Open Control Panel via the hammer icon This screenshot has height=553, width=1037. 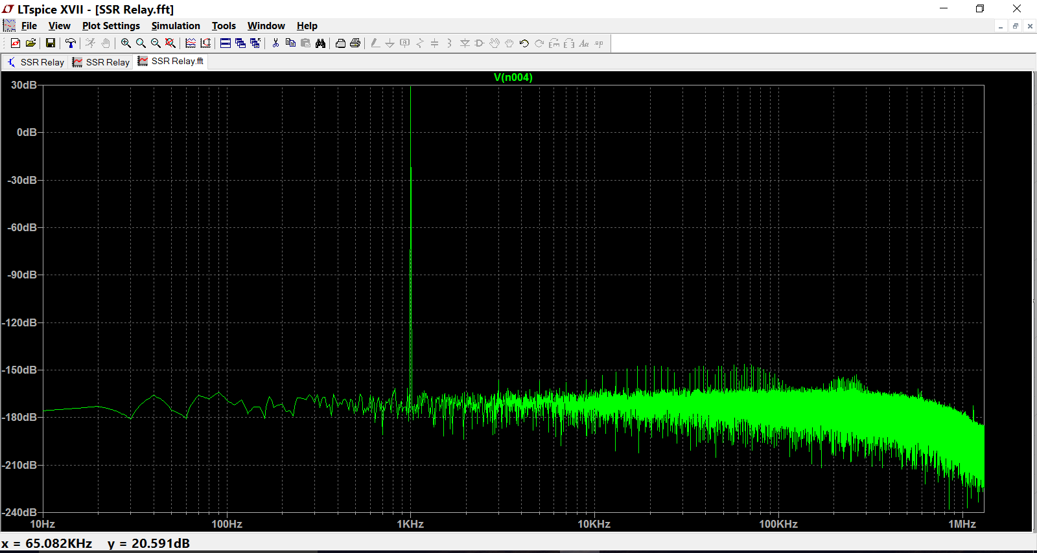(71, 43)
